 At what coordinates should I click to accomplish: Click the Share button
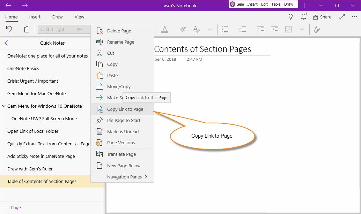click(322, 17)
